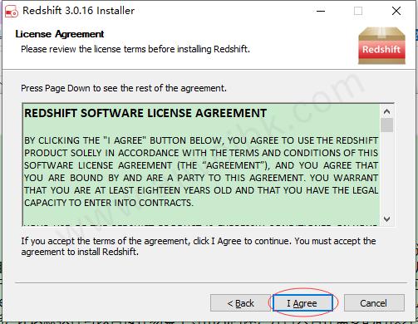Click the 'Press Page Down' instruction text
Viewport: 418px width, 324px height.
(x=124, y=88)
